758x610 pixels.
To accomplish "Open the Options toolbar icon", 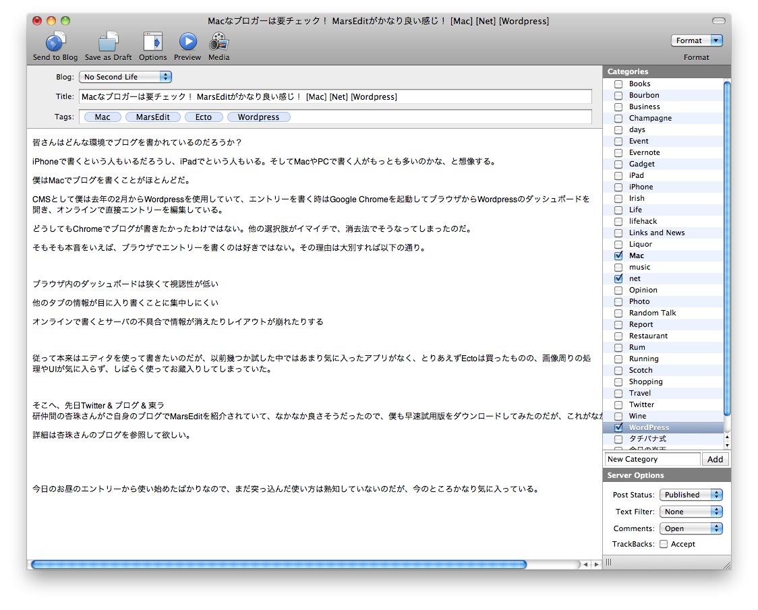I will coord(153,42).
